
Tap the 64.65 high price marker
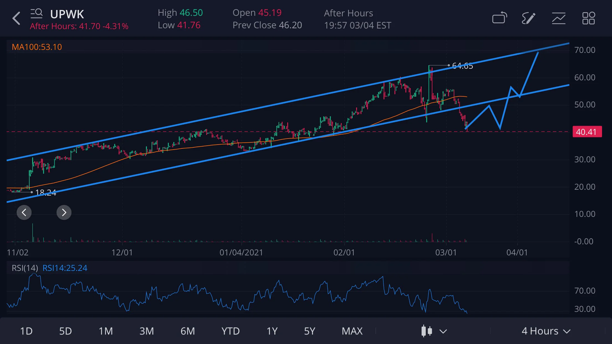click(x=462, y=66)
